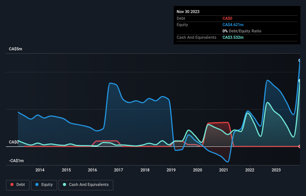Click the 2021 x-axis label
Screen dimensions: 306x196
point(224,170)
